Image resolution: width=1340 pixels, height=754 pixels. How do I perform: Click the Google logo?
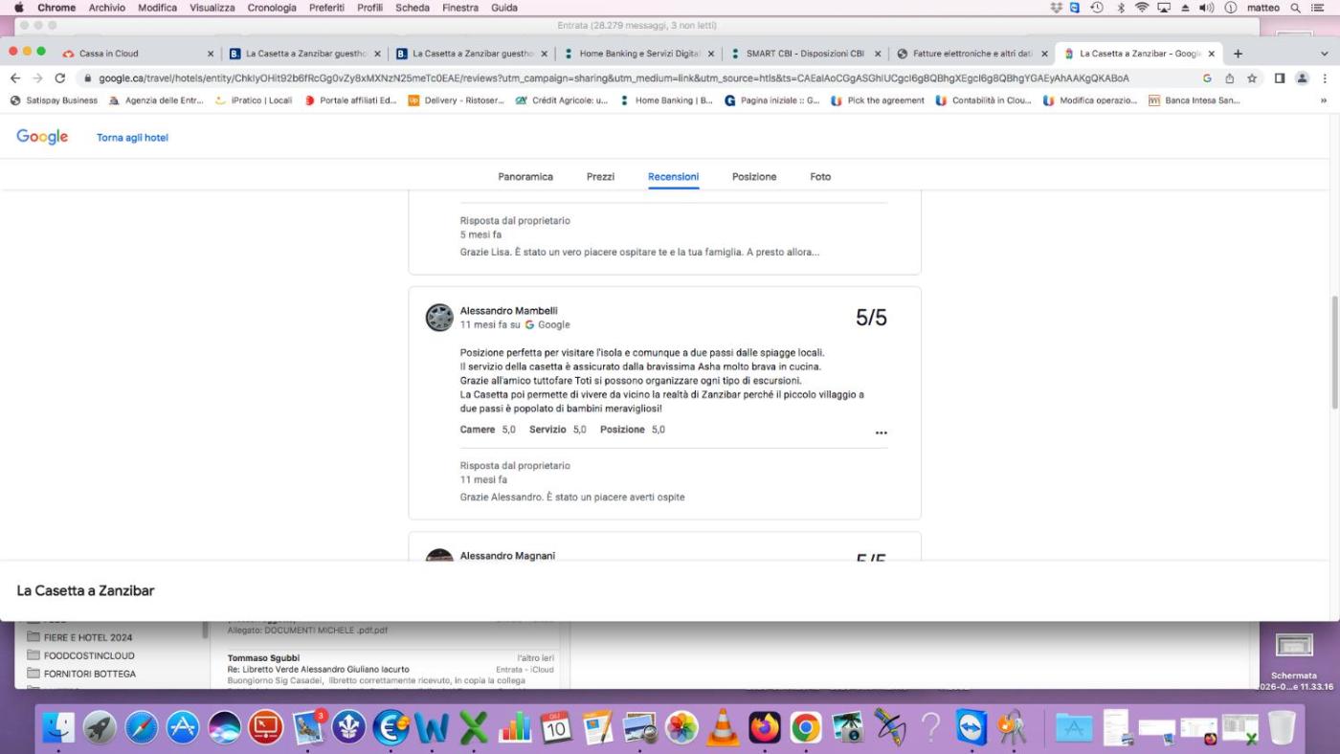(x=42, y=137)
